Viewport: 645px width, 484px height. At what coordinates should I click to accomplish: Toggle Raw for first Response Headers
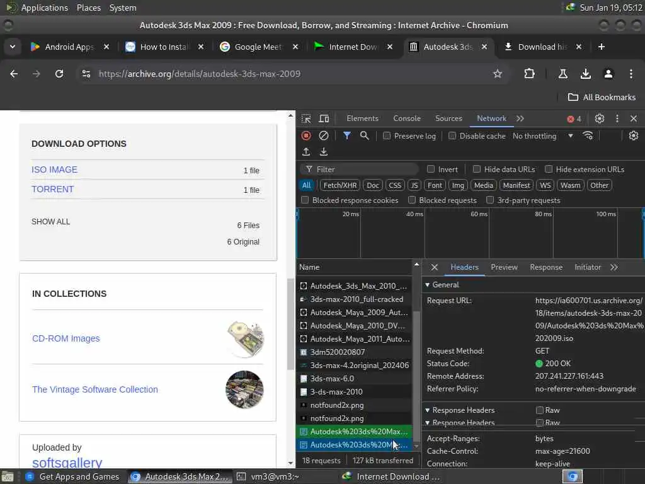coord(540,410)
